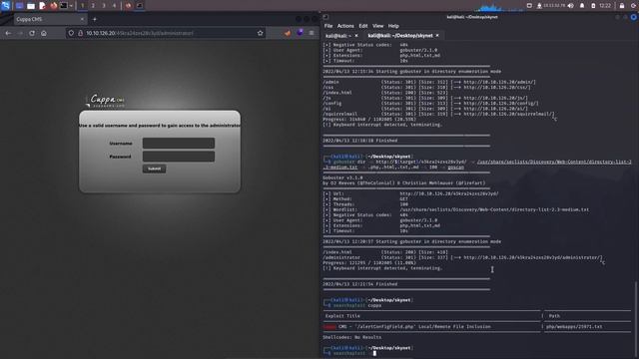The image size is (639, 359).
Task: Click the tracking protection shield icon
Action: [x=71, y=33]
